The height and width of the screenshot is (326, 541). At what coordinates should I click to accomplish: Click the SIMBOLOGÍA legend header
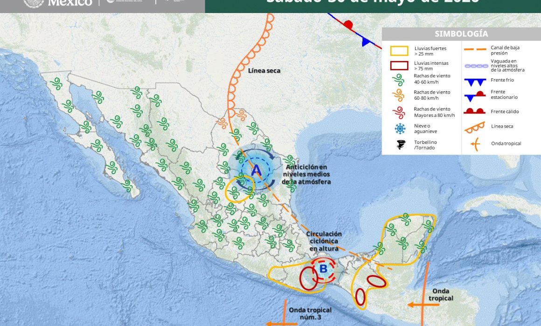[461, 34]
